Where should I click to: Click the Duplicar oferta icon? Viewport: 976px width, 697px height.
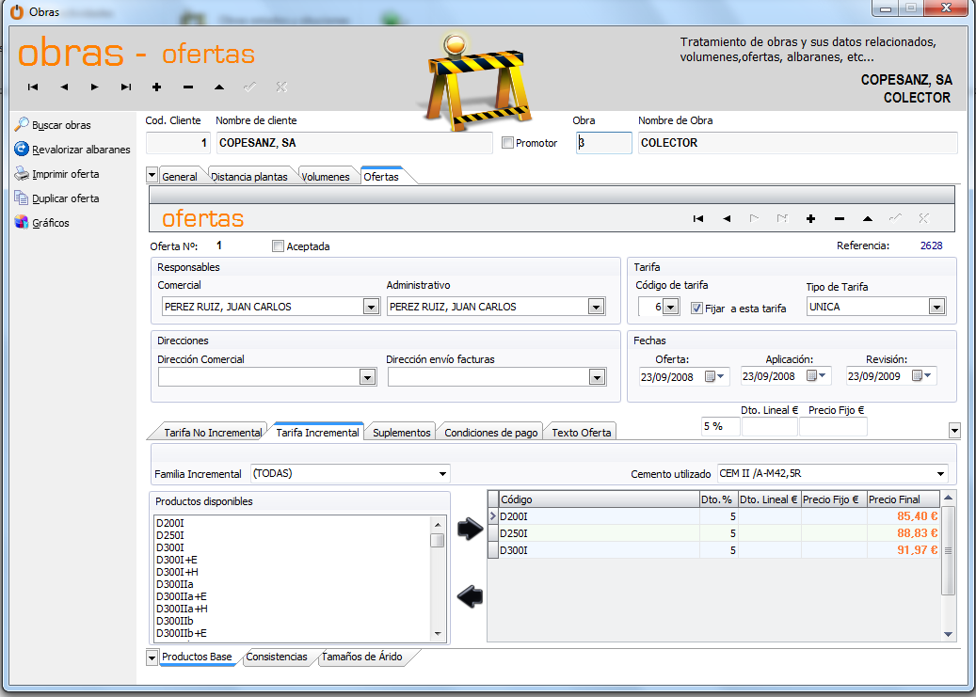[x=22, y=198]
